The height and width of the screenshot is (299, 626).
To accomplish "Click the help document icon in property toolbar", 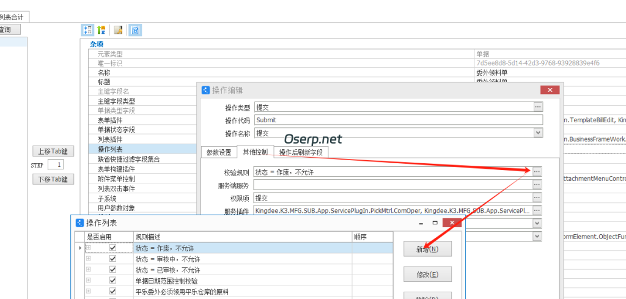I will pos(135,30).
